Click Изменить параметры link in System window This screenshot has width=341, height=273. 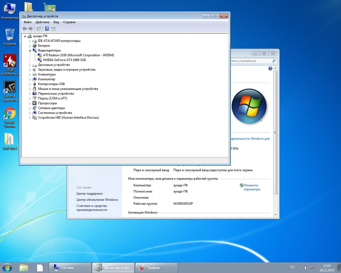click(x=252, y=187)
